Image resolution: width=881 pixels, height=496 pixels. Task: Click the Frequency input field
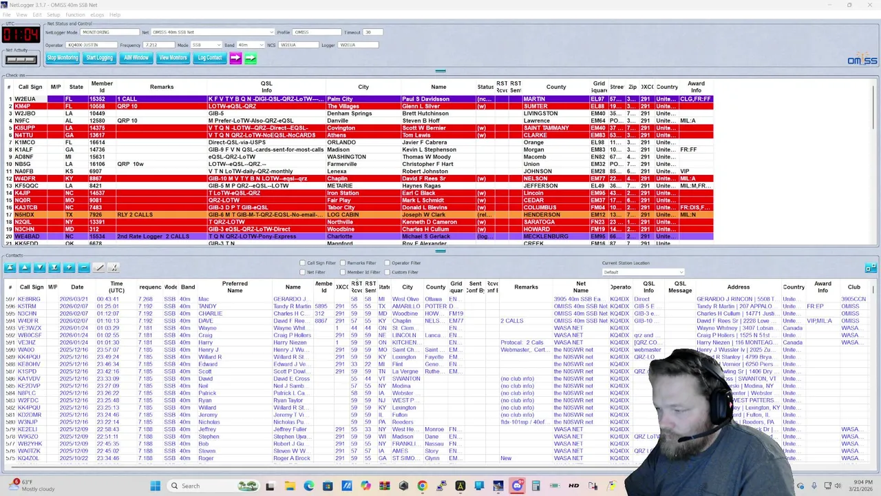pyautogui.click(x=159, y=45)
